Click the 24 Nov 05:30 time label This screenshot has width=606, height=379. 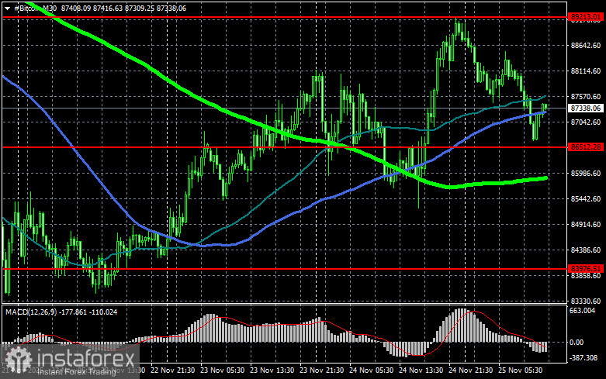tap(372, 370)
